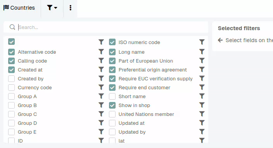Uncheck the Calling code checkbox

click(11, 61)
